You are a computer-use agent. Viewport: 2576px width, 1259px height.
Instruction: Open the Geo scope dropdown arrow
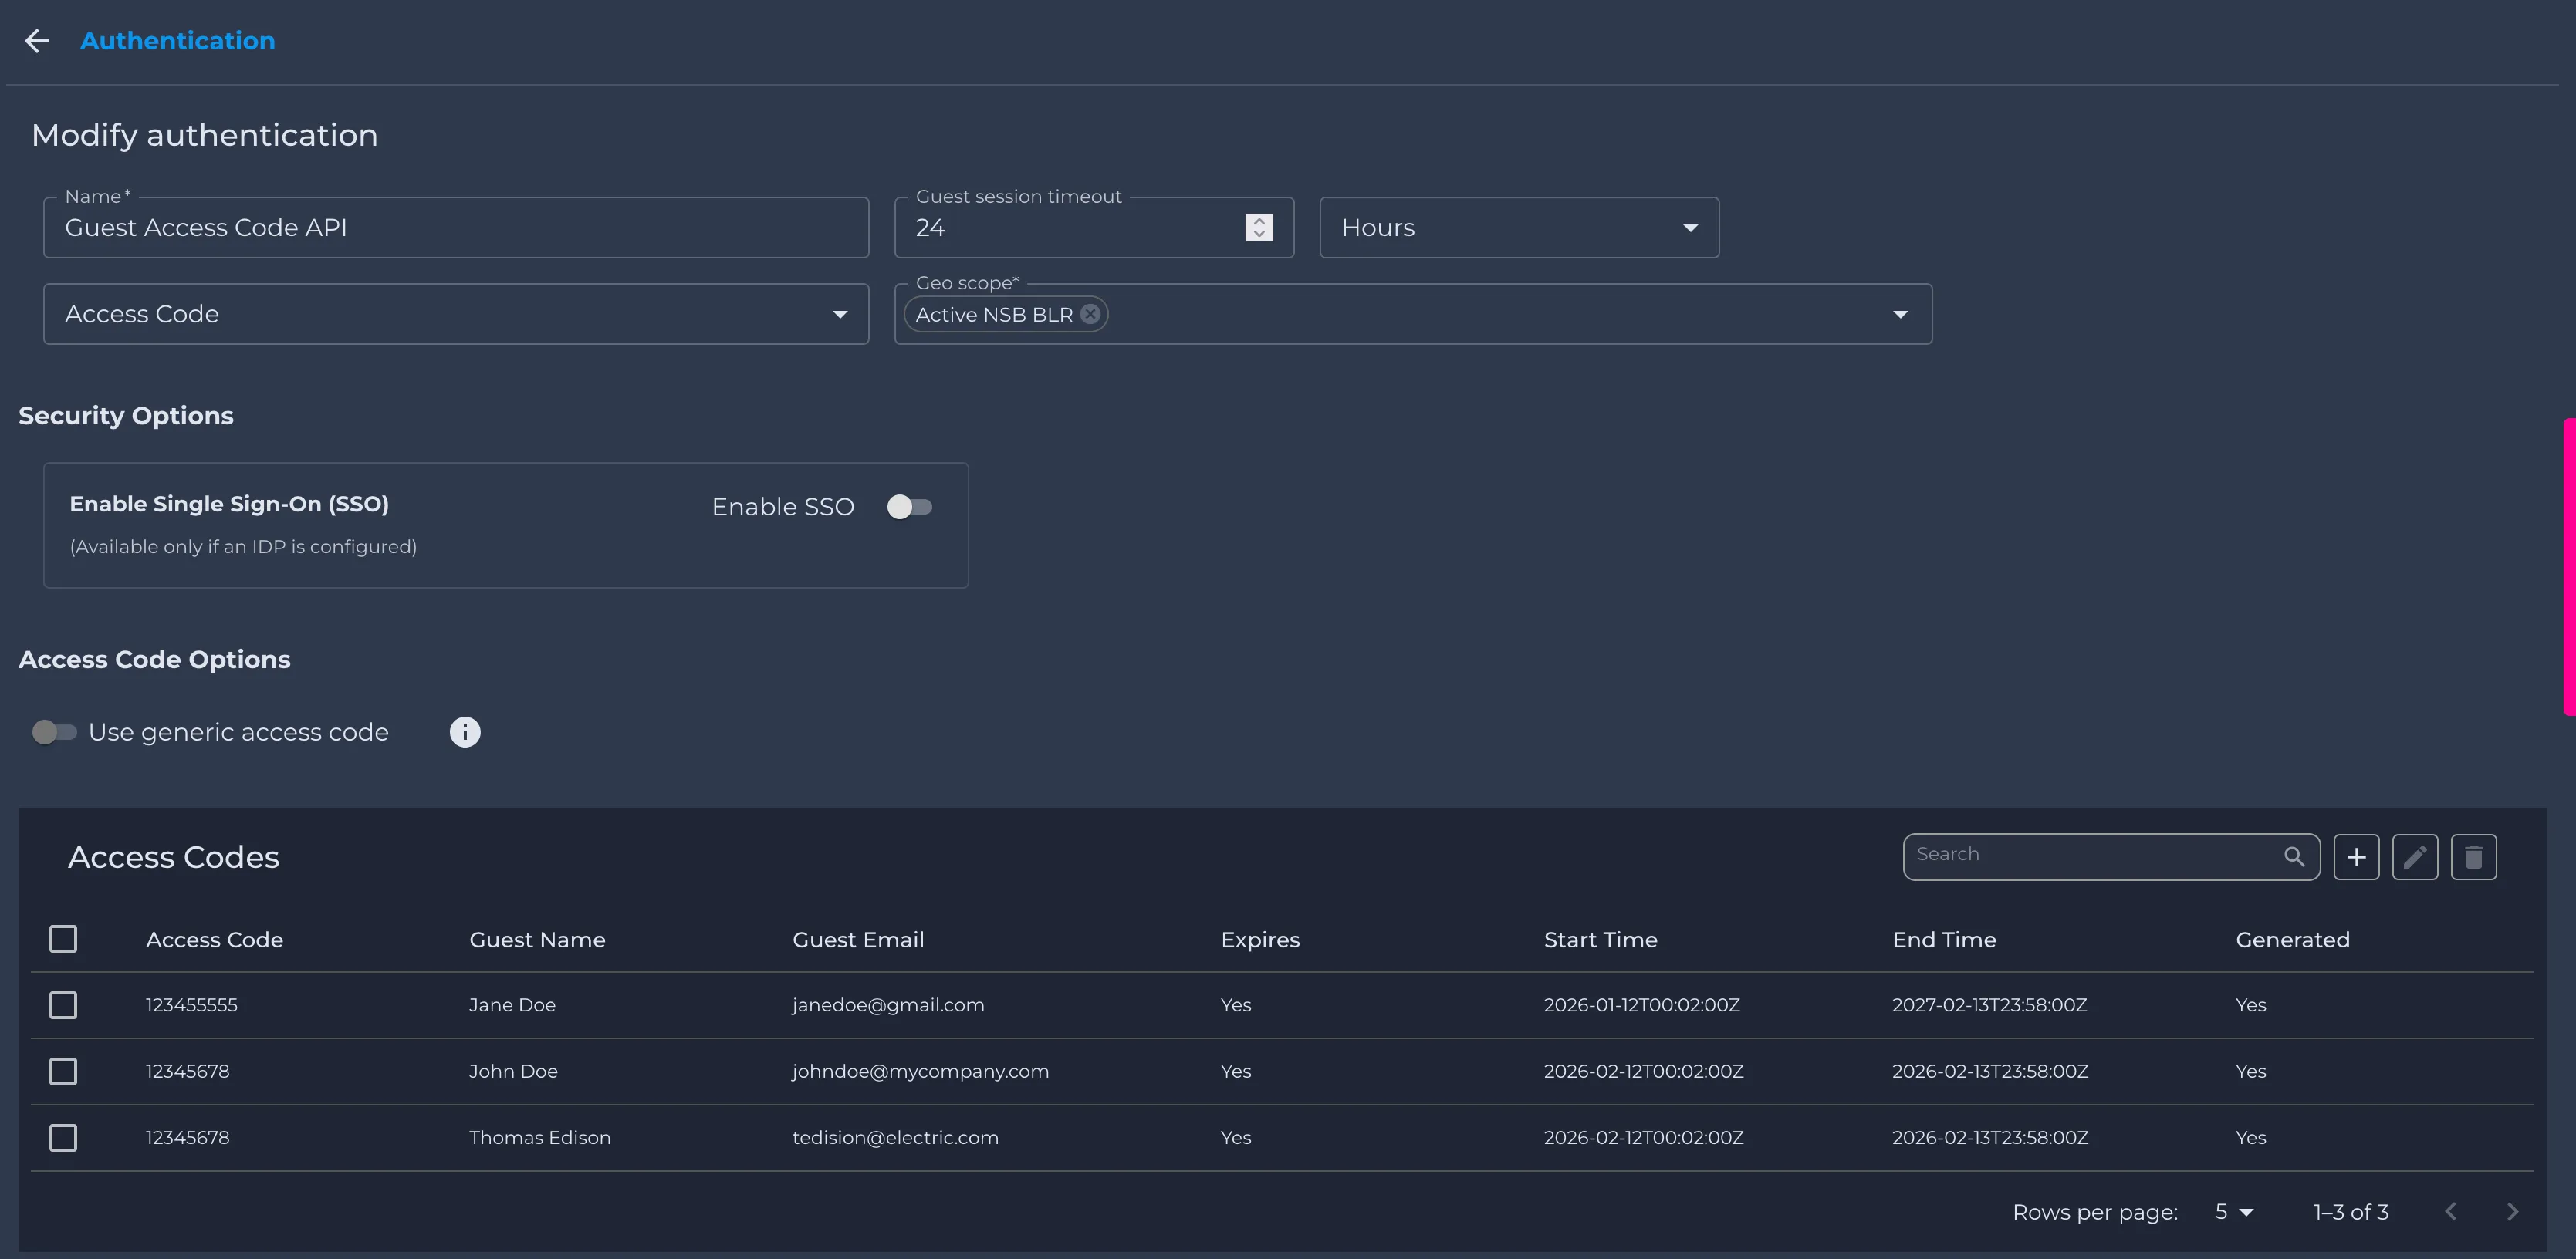[1900, 314]
